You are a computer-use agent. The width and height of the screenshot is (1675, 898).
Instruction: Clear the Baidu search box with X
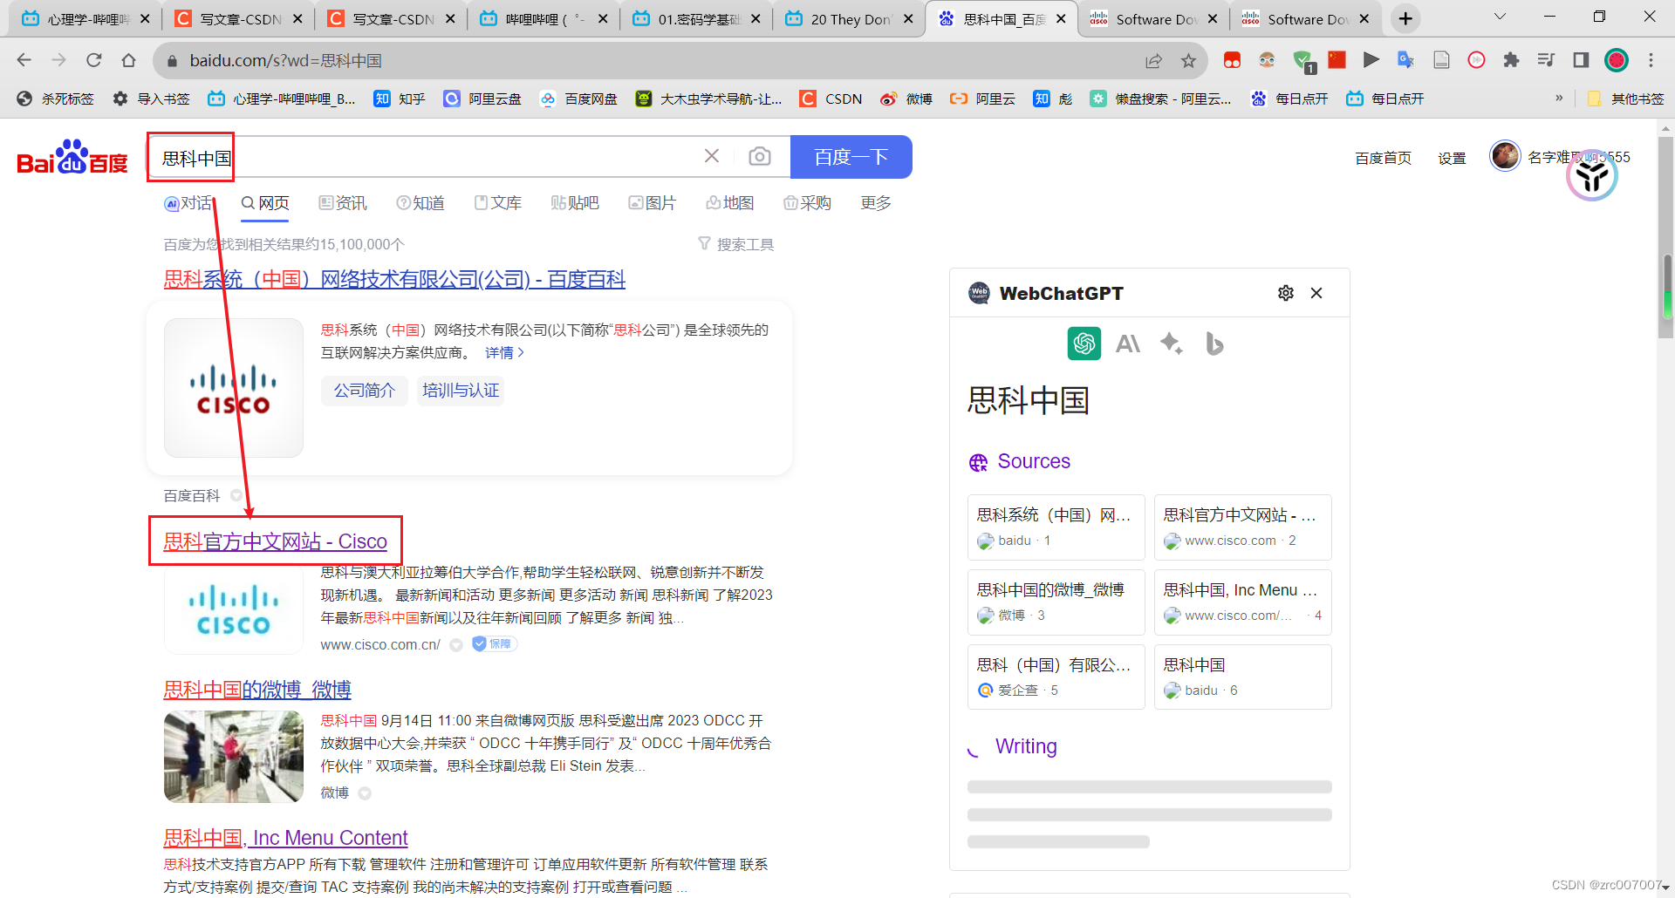click(712, 156)
